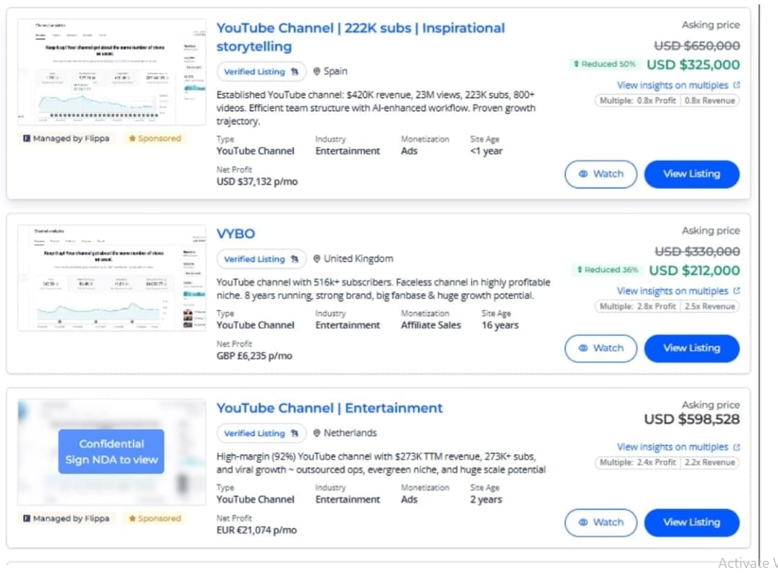Click View Listing for the VYBO channel

click(x=691, y=349)
